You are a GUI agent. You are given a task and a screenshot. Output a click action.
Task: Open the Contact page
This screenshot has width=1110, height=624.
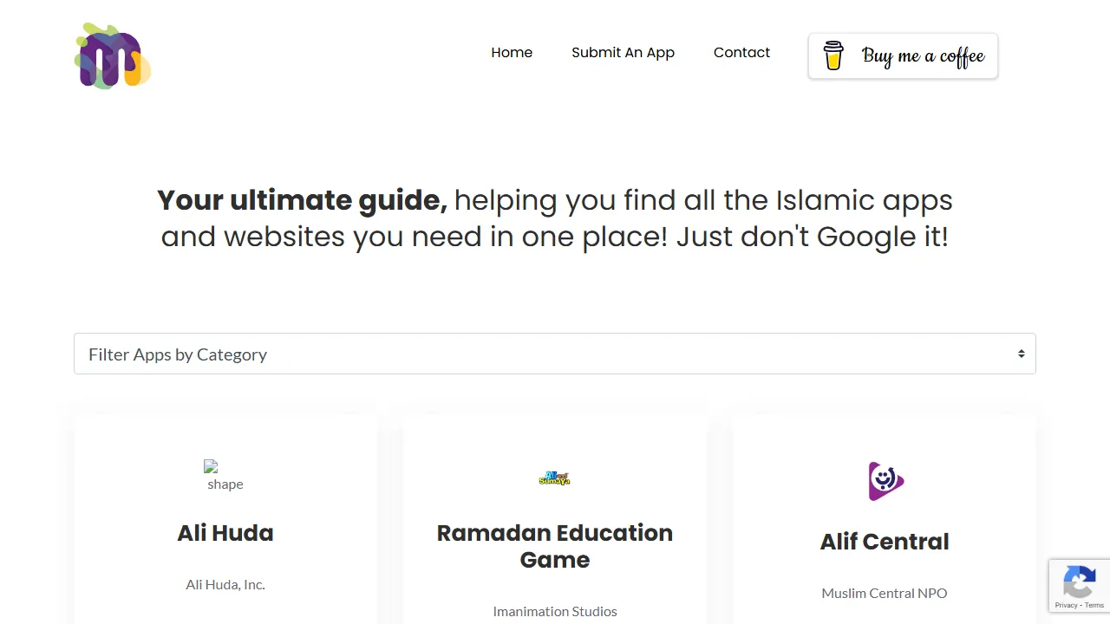(x=741, y=52)
